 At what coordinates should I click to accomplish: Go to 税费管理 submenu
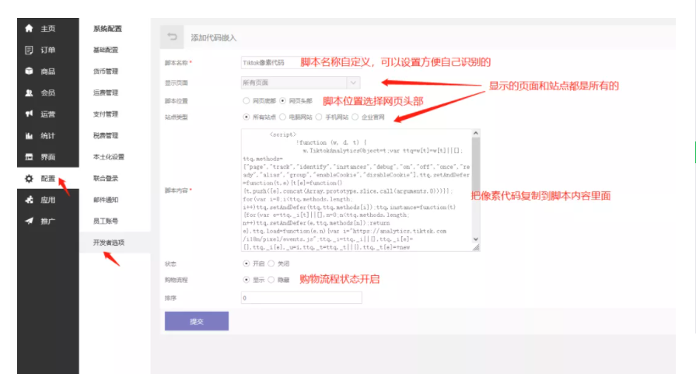point(106,135)
